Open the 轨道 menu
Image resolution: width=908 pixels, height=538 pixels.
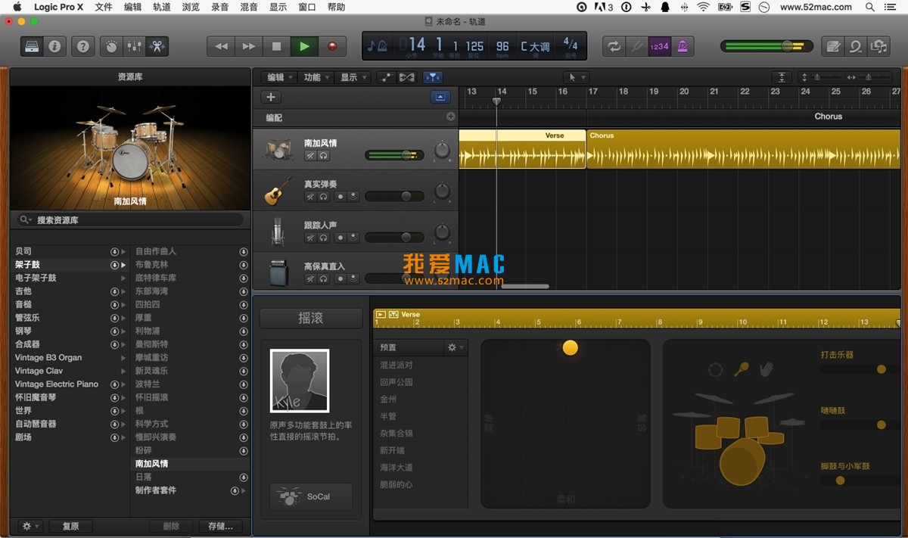pos(161,7)
